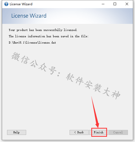Click the Finish button
The image size is (135, 142).
click(99, 132)
